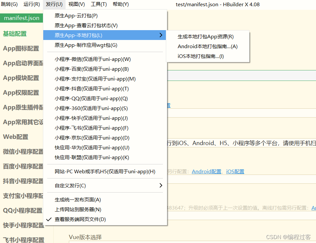Open iOS本地打包指南...(I)
Image resolution: width=316 pixels, height=243 pixels.
[x=208, y=56]
